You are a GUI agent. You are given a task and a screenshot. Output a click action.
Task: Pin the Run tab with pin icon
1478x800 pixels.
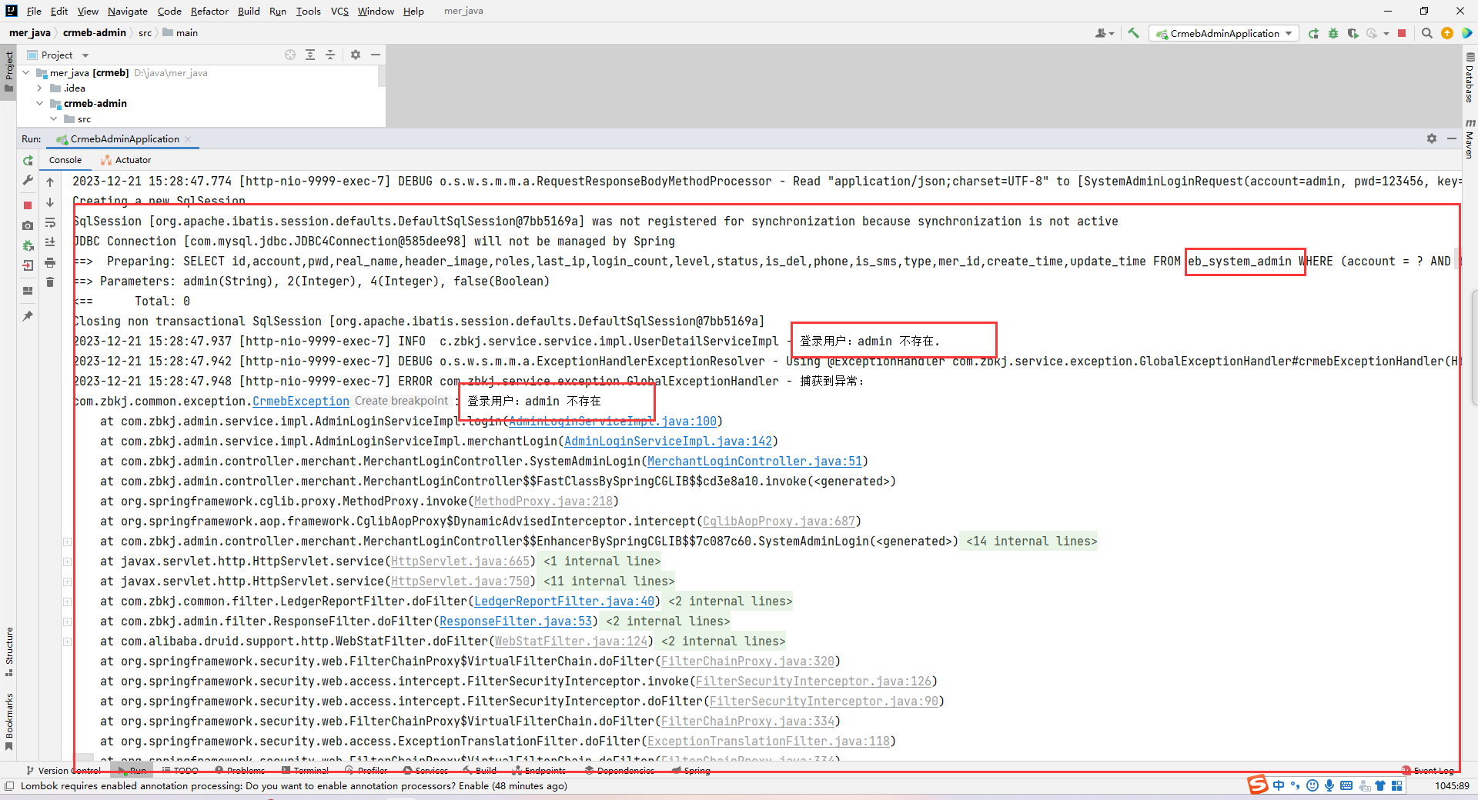pos(28,316)
